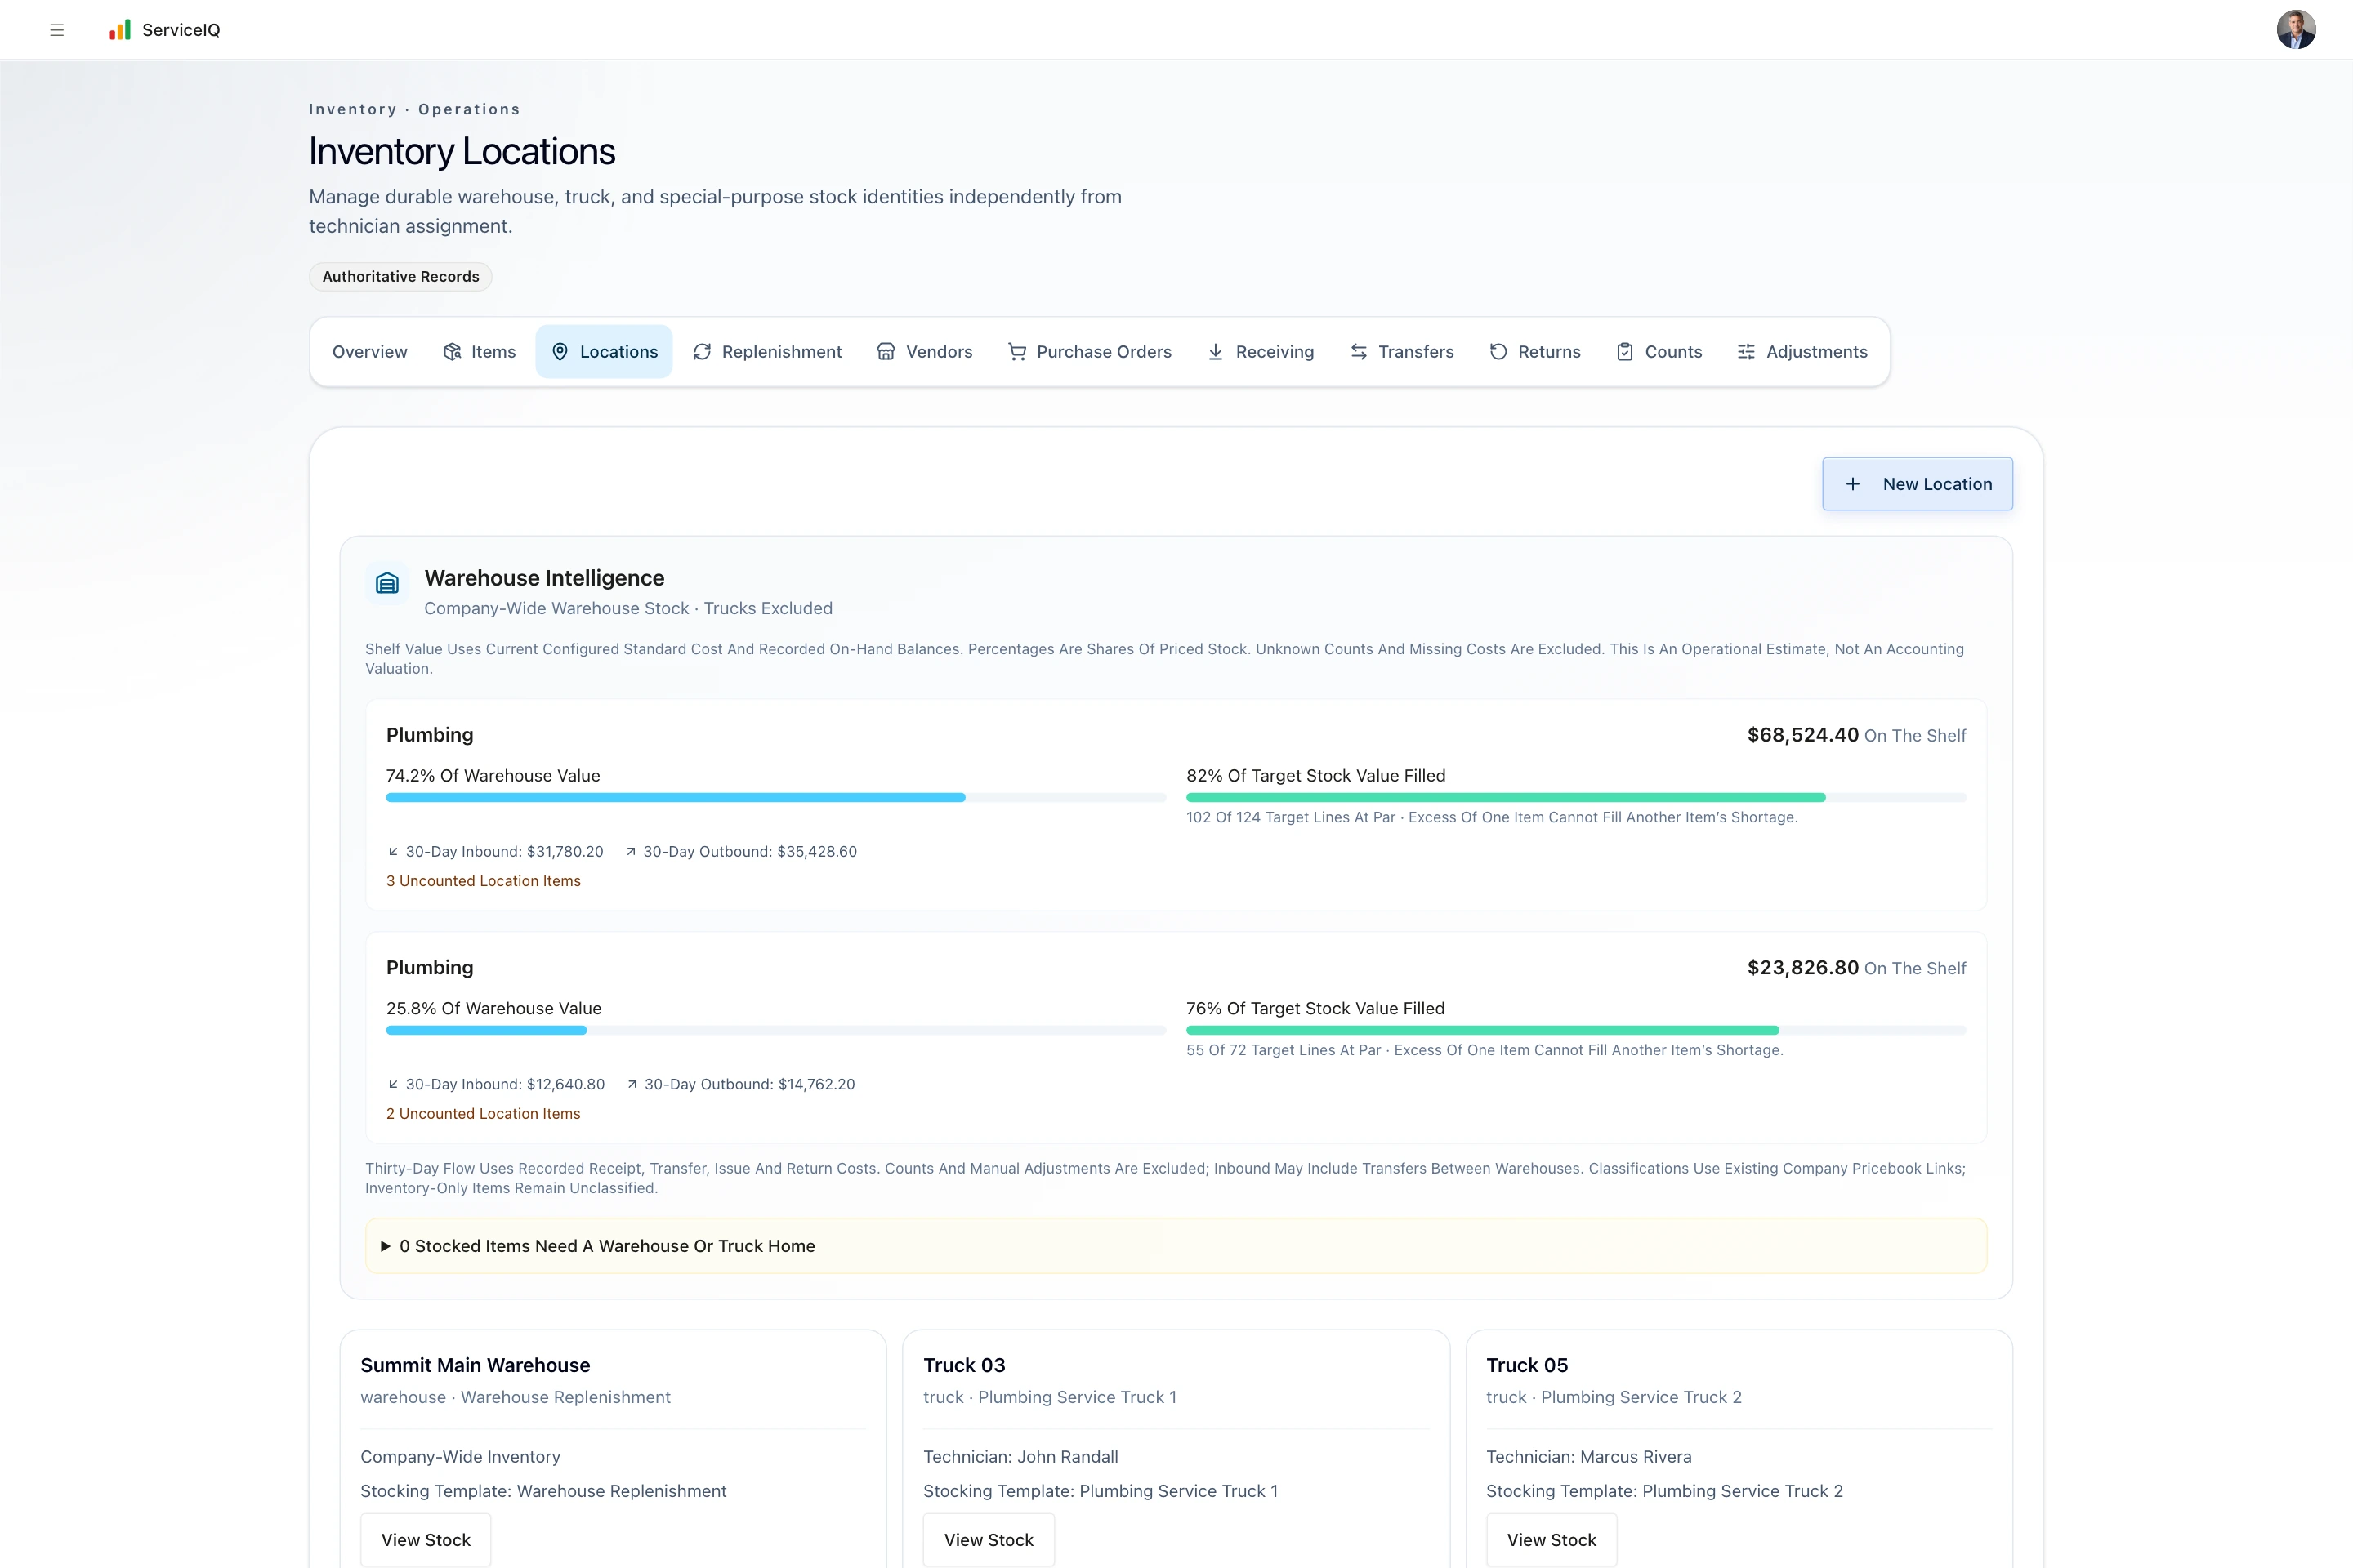
Task: Click the 82% target stock filled bar
Action: coord(1577,798)
